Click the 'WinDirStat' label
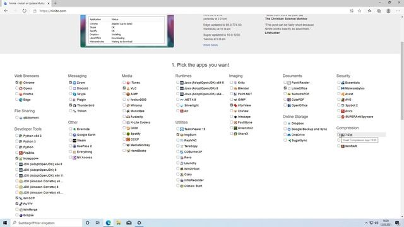 click(192, 169)
